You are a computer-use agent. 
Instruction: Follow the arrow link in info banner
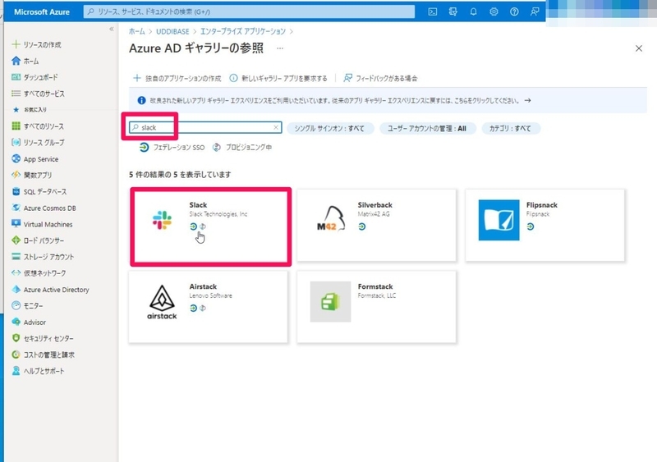tap(527, 101)
